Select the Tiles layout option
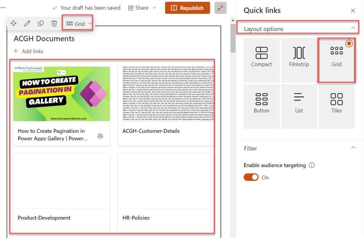The width and height of the screenshot is (364, 238). 336,106
